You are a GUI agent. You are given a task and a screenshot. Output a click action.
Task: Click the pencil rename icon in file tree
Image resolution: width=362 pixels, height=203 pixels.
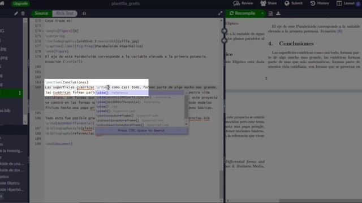click(16, 14)
